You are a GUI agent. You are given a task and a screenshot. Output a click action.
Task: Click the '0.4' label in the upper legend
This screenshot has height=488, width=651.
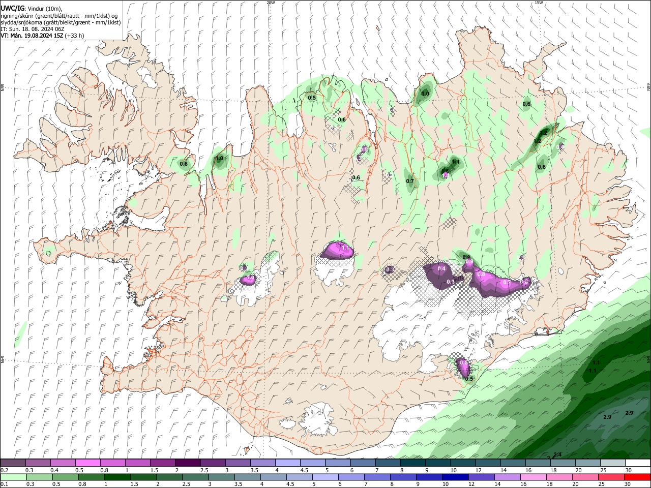pyautogui.click(x=54, y=470)
